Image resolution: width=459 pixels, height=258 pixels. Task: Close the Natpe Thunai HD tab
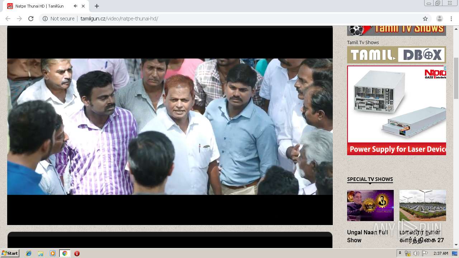click(x=83, y=6)
